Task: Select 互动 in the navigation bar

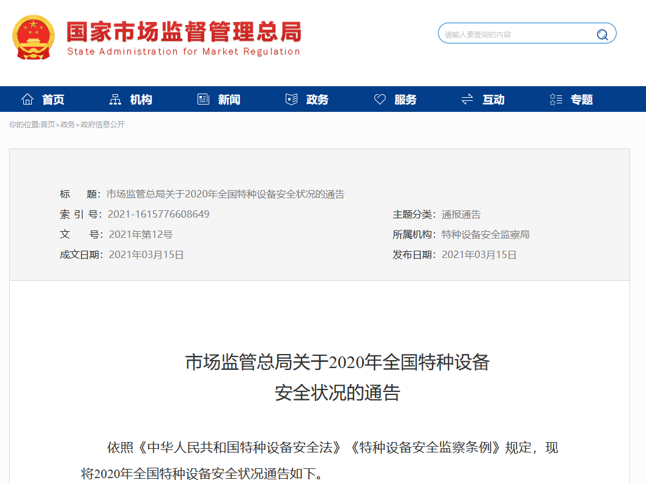Action: [494, 100]
